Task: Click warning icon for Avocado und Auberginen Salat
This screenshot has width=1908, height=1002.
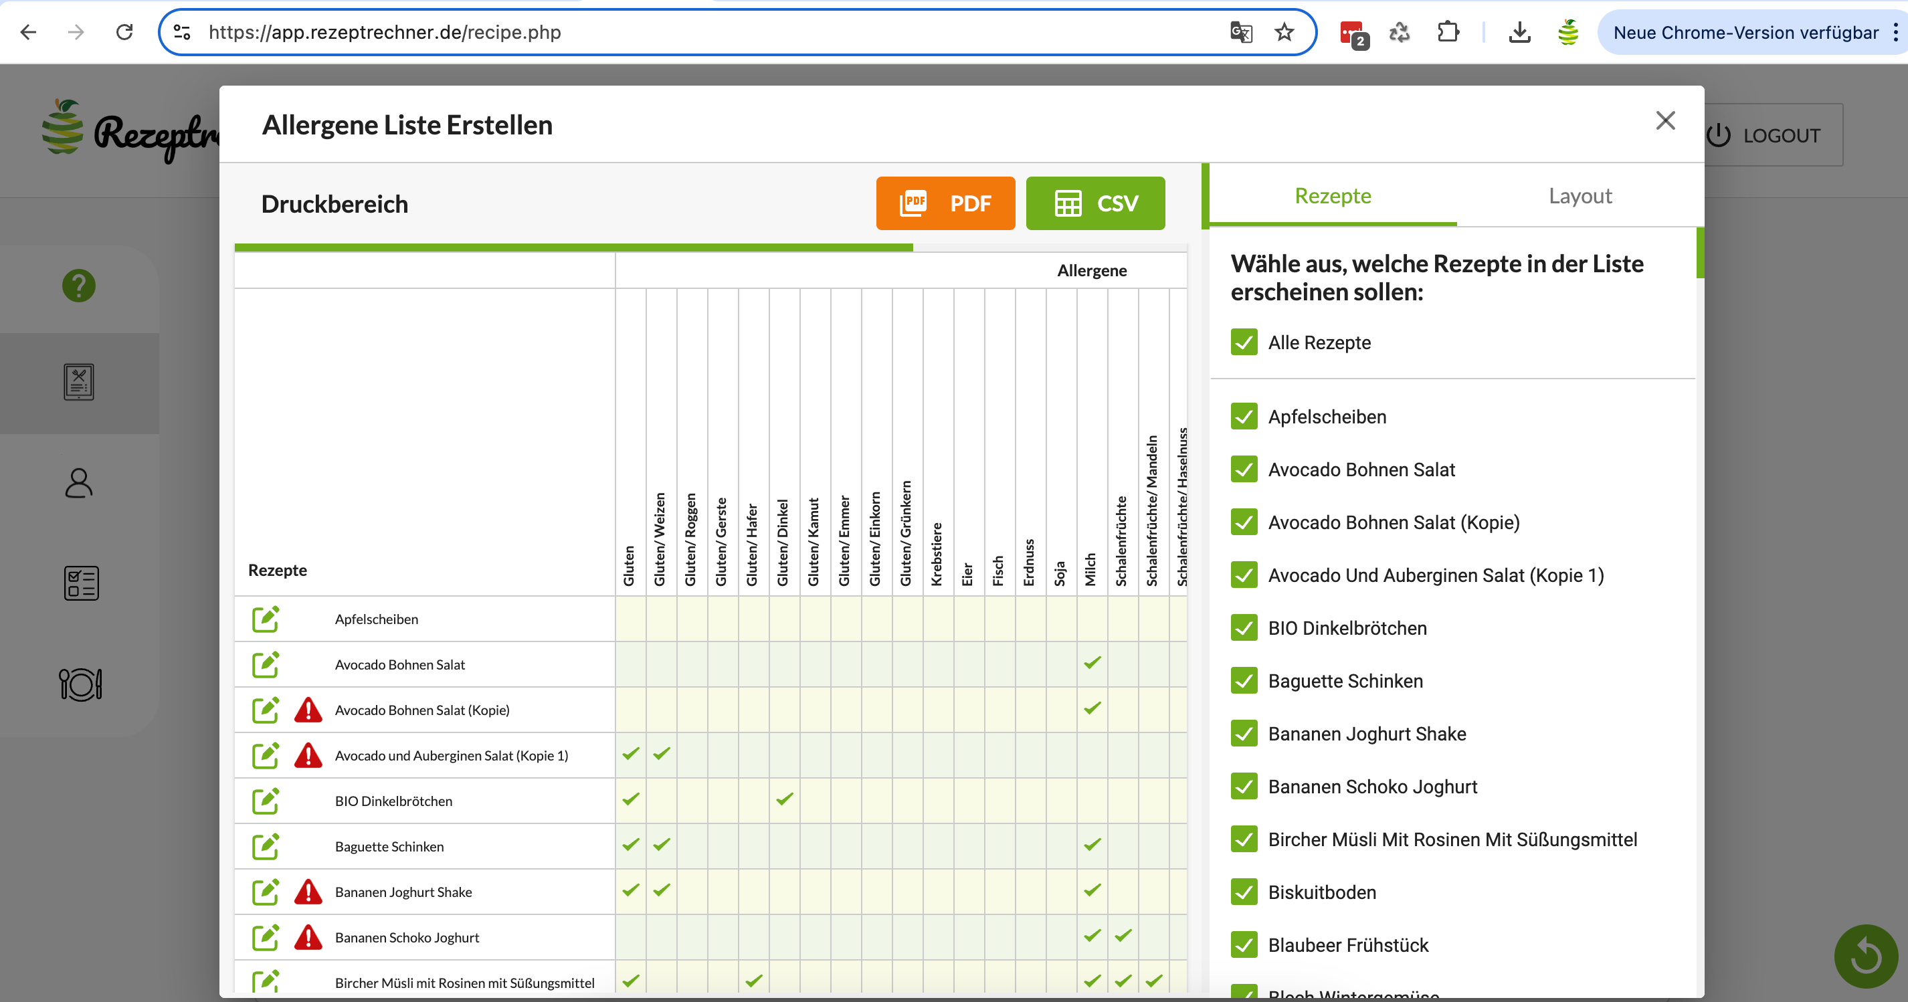Action: [x=308, y=755]
